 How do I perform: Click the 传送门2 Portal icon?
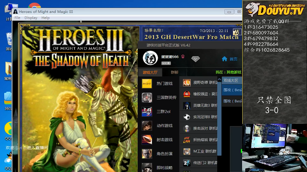click(187, 163)
